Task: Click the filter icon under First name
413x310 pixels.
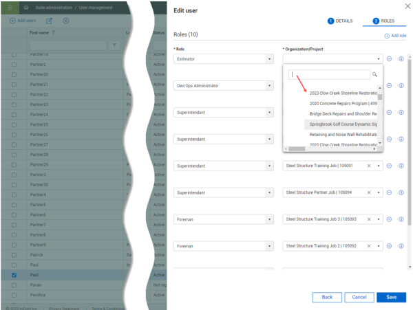Action: pos(114,45)
